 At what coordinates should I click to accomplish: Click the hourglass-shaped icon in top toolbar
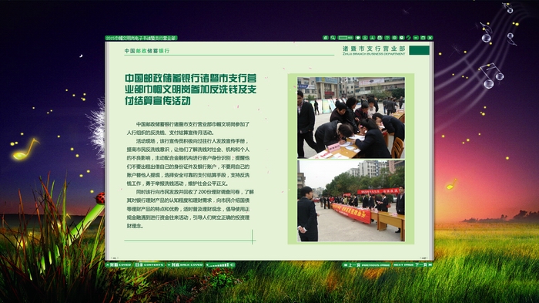point(365,38)
